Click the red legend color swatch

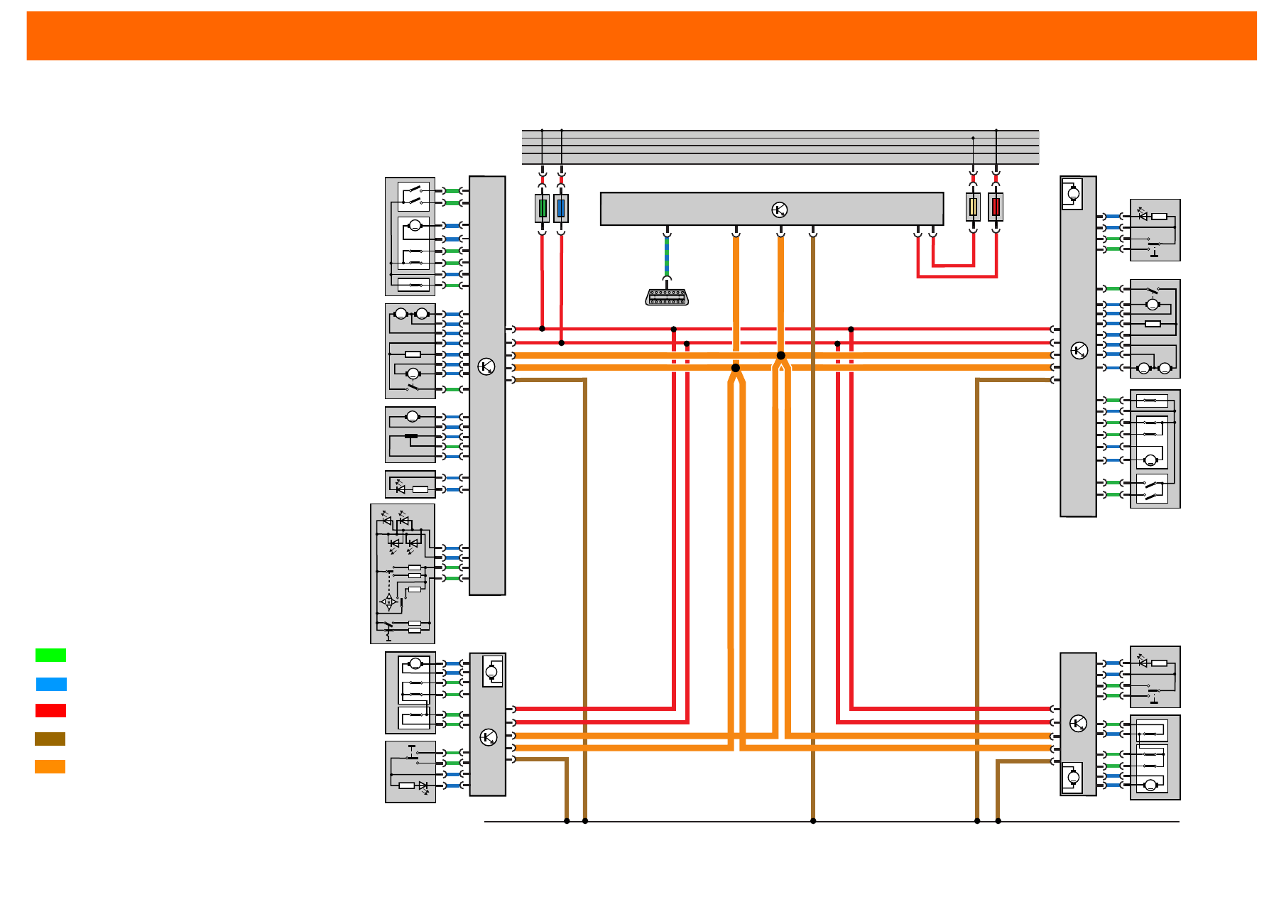click(50, 710)
